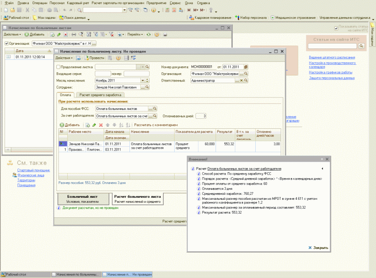Viewport: 376px width, 278px height.
Task: Open the Действия dropdown in the document window
Action: 64,58
